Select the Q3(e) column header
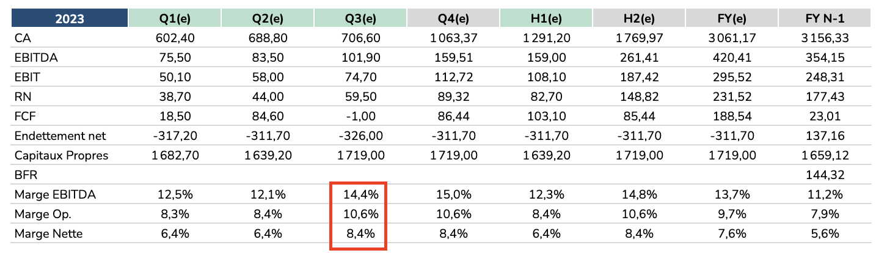 click(x=360, y=19)
